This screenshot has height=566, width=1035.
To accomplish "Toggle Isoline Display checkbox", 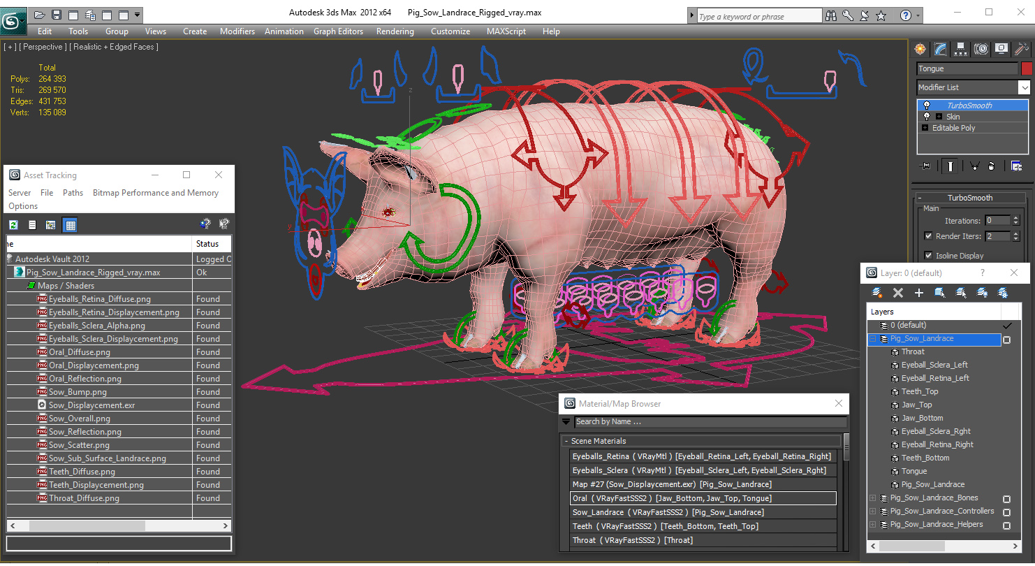I will [928, 256].
